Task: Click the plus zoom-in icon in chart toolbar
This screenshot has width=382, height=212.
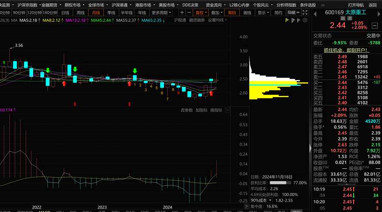Action: click(x=182, y=13)
